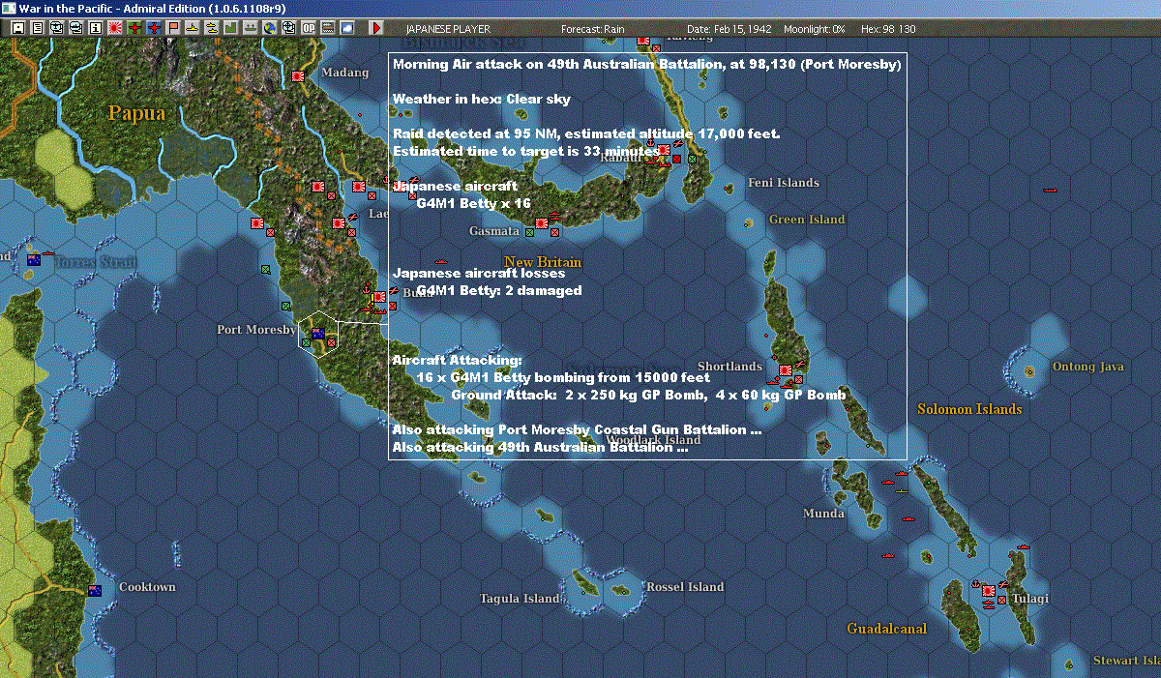Viewport: 1161px width, 678px height.
Task: Open the OP operations toolbar icon
Action: pyautogui.click(x=308, y=29)
